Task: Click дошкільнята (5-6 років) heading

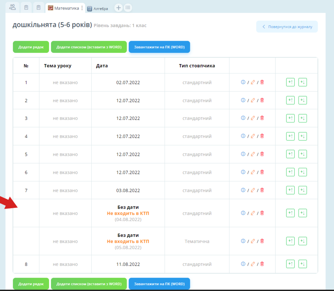Action: 52,25
